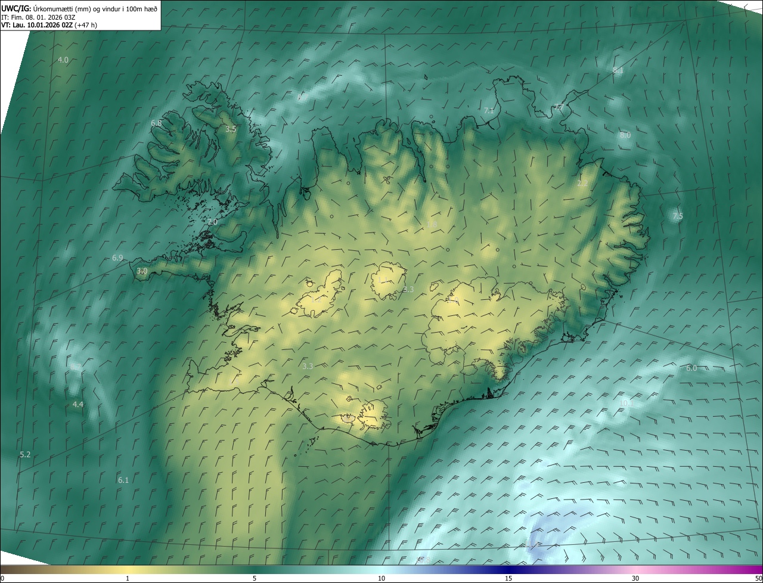
Task: Click the 'IT: Fim. 08. 01. 2026 03Z' line
Action: pyautogui.click(x=38, y=17)
